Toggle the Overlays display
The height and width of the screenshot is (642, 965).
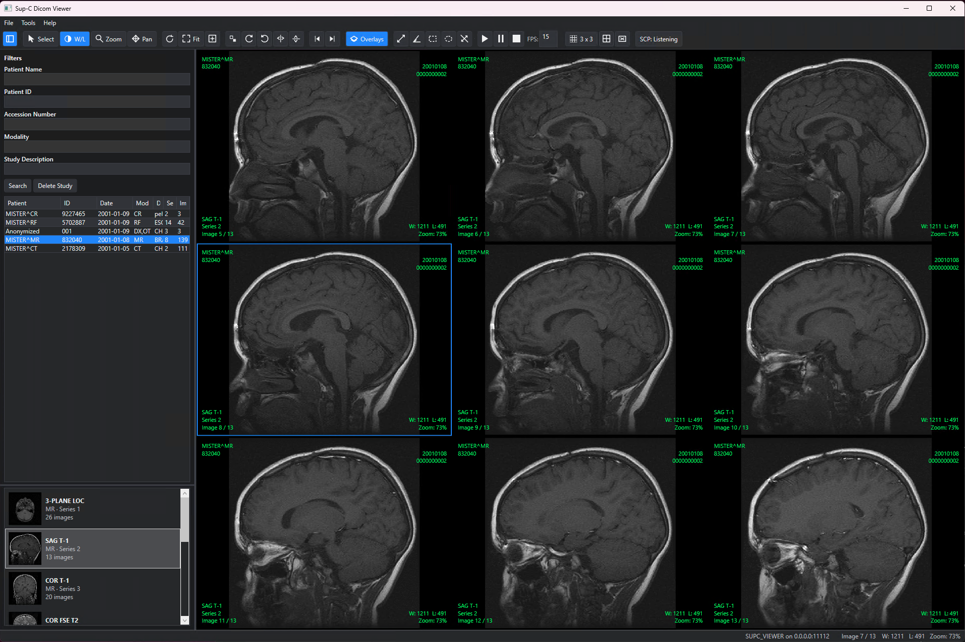(367, 39)
